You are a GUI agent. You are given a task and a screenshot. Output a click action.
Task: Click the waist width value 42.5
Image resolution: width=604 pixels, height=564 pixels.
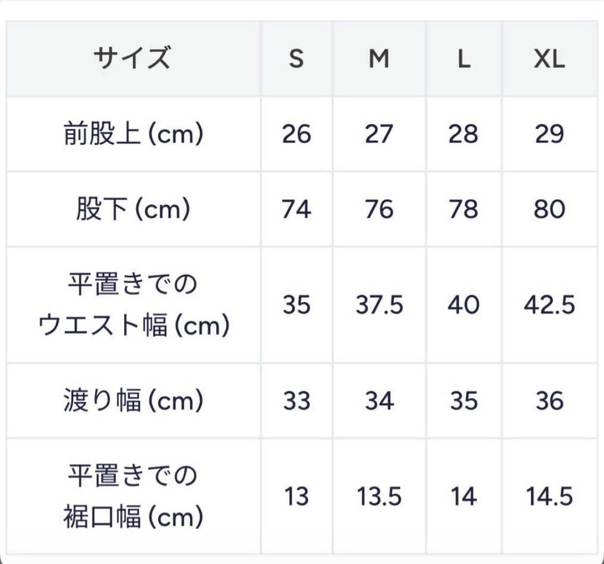point(549,306)
